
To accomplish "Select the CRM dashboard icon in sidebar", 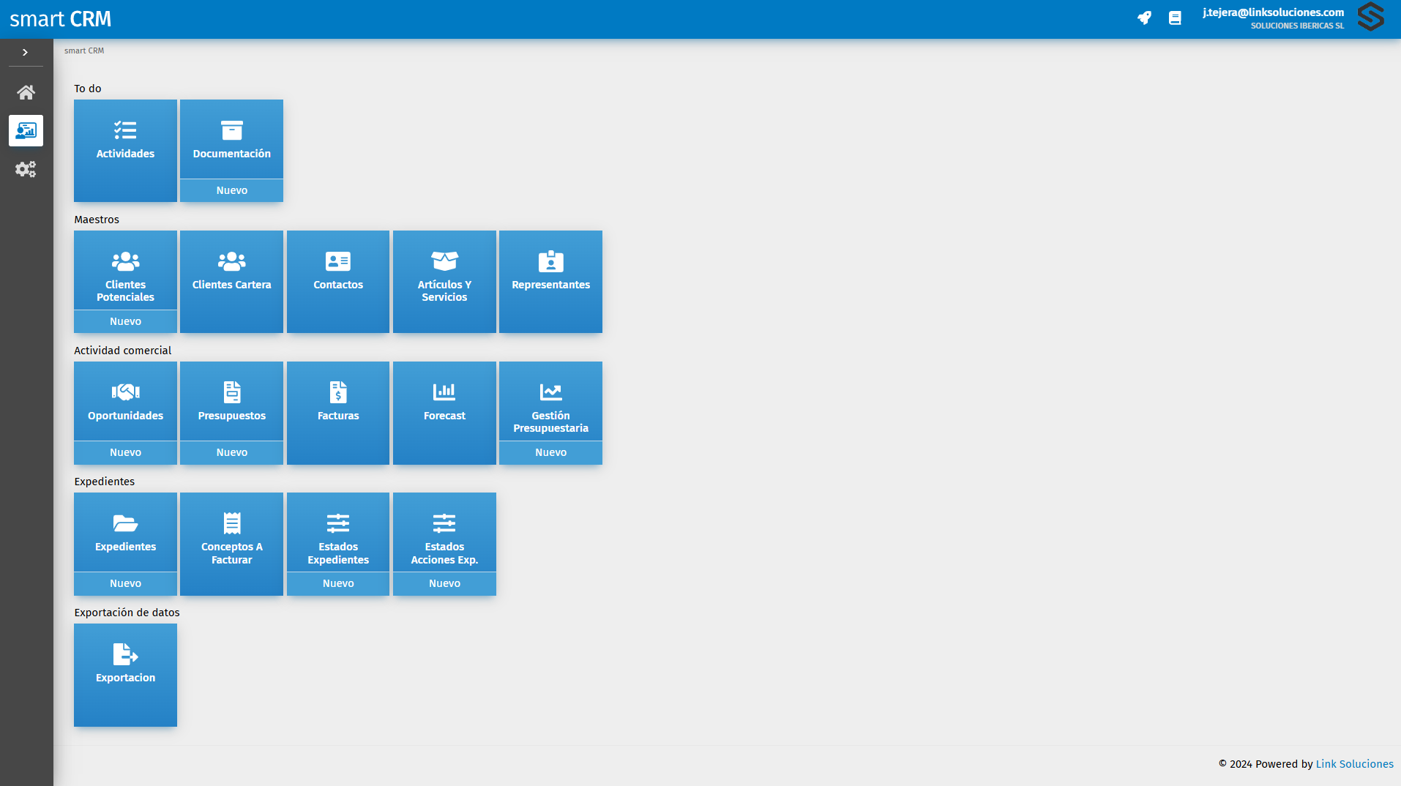I will click(26, 131).
